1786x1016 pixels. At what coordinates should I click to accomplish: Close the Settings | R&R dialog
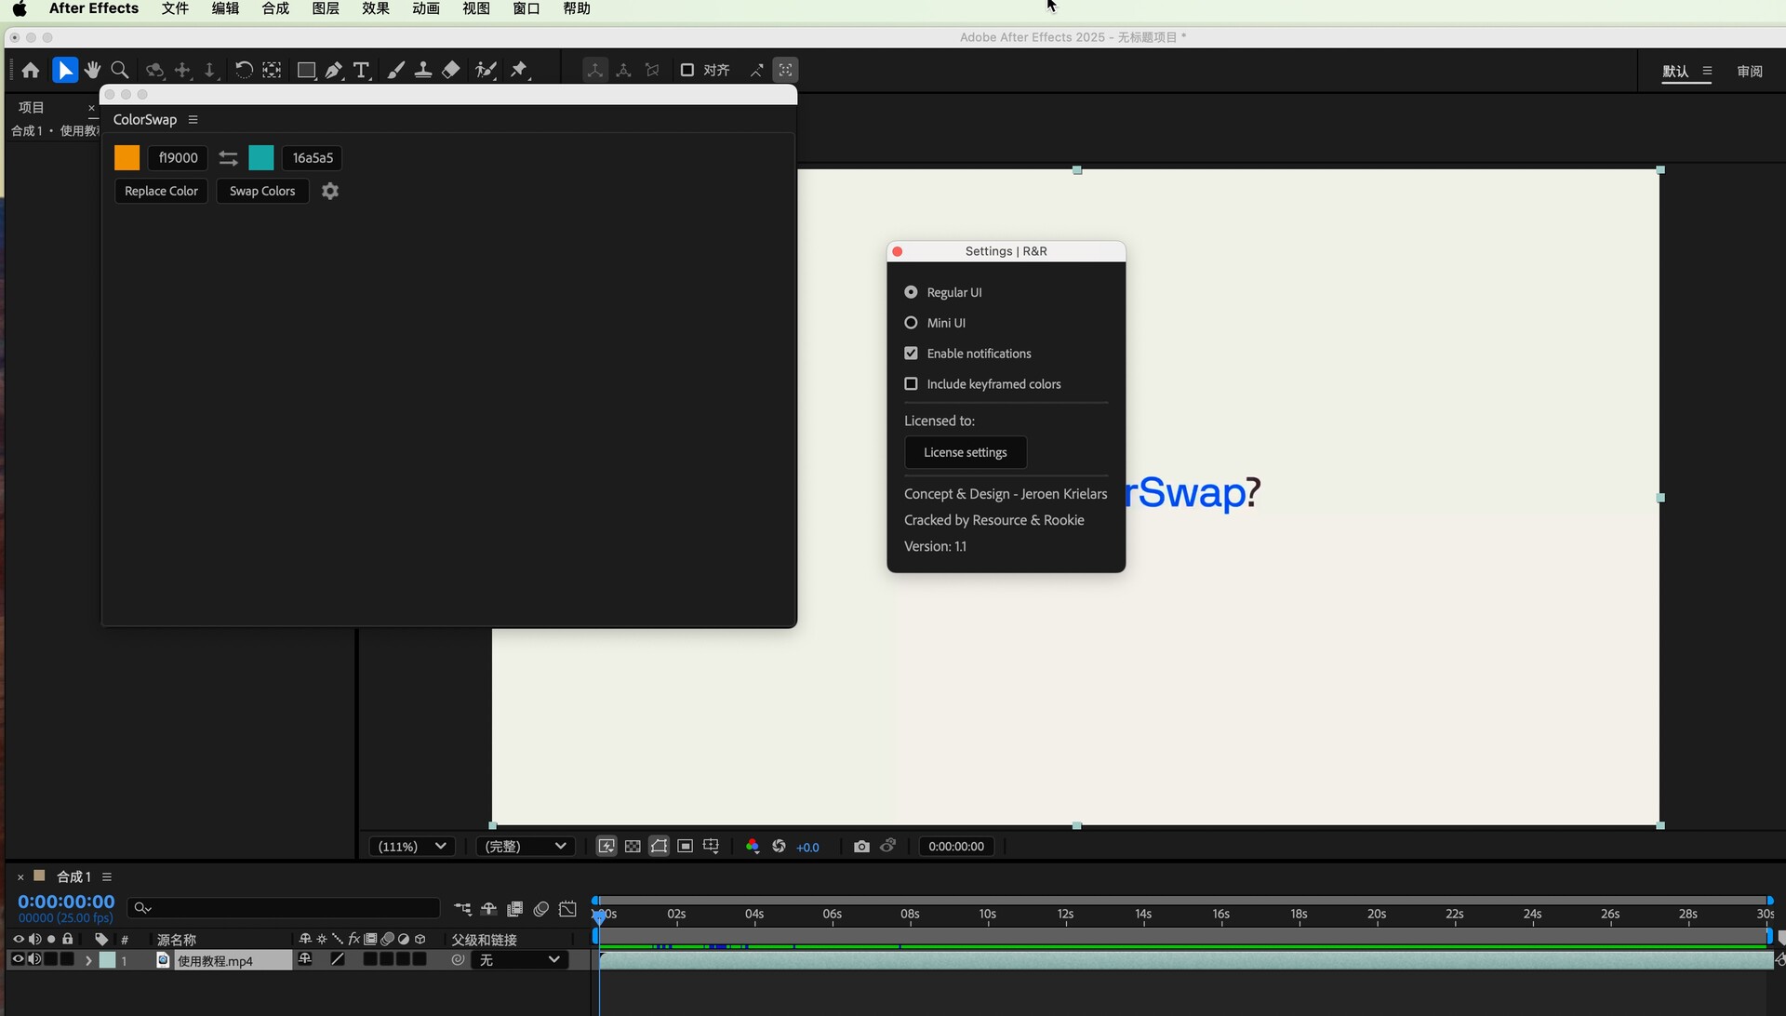[898, 252]
